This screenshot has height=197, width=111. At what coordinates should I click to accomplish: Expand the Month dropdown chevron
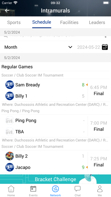tap(70, 47)
